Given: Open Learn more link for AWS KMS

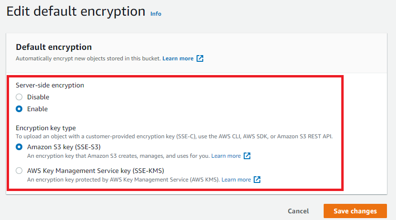Looking at the screenshot, I should [236, 180].
